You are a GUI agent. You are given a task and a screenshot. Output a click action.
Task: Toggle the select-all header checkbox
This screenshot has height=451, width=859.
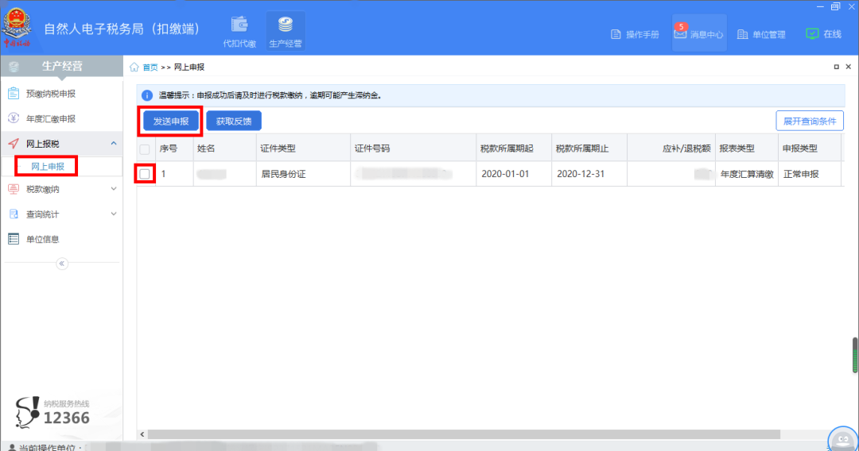click(145, 148)
